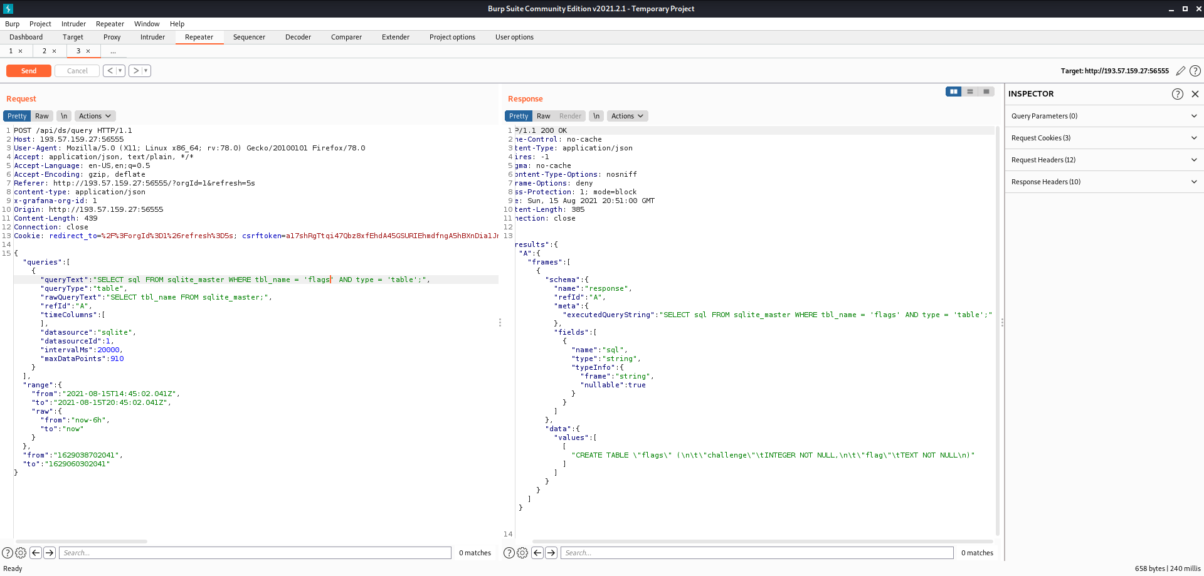1204x576 pixels.
Task: Toggle response \n non-printable characters
Action: 596,116
